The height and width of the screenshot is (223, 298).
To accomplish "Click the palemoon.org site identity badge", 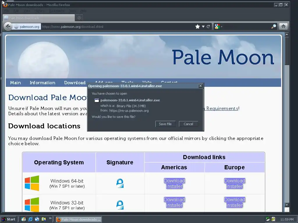I will click(27, 27).
